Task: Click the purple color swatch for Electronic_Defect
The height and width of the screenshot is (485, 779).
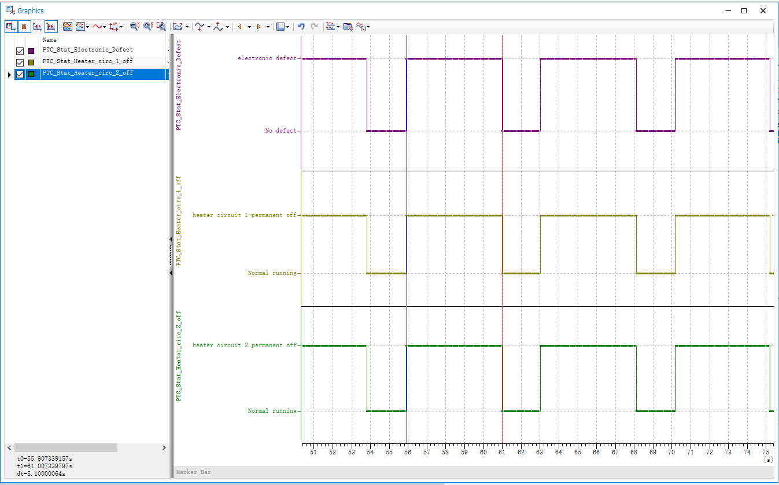Action: (x=31, y=51)
